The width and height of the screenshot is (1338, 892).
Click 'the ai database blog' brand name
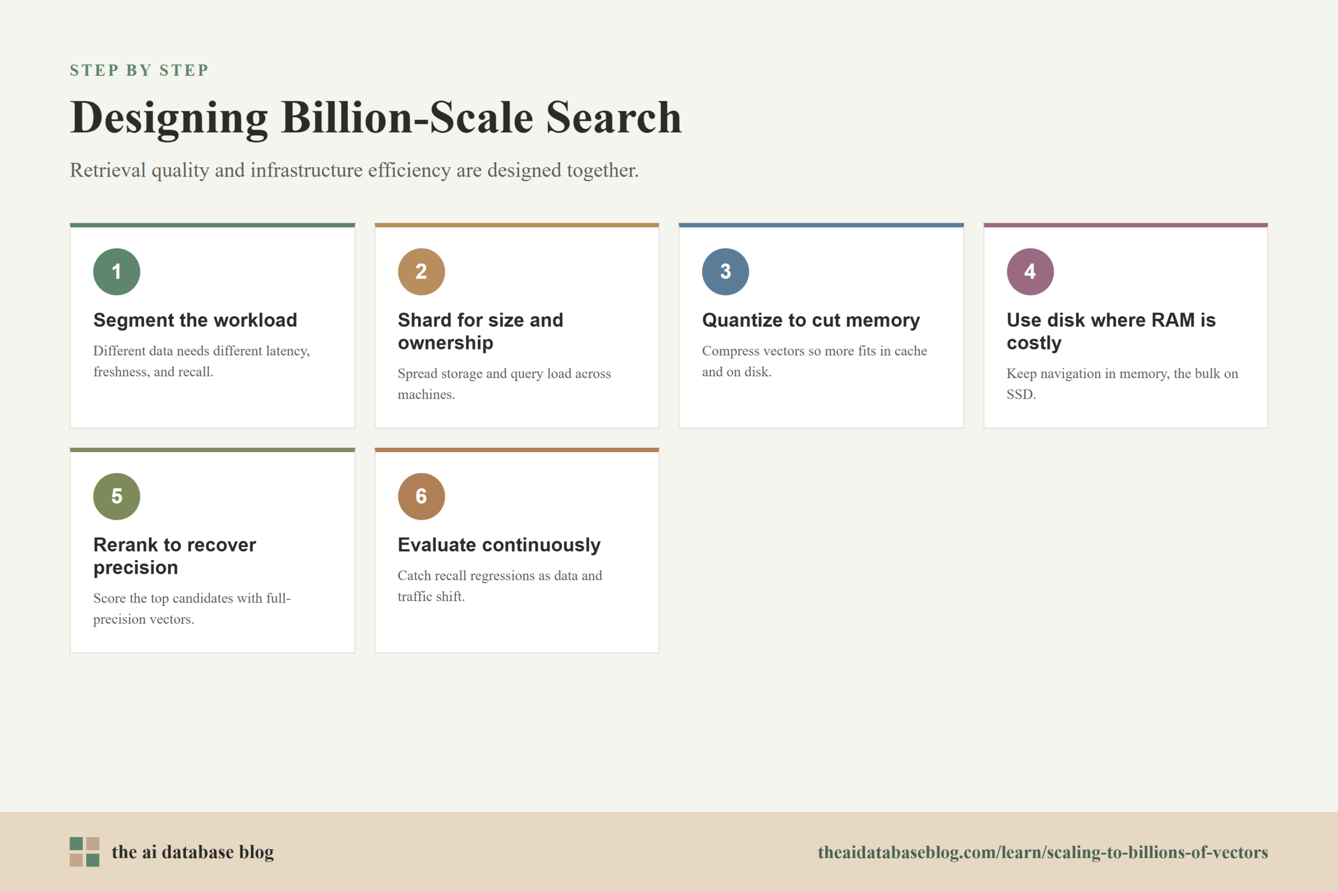tap(192, 852)
